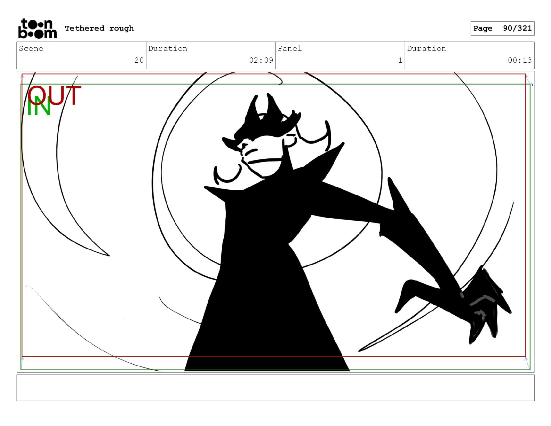Viewport: 551px width, 426px height.
Task: Click the scene duration value '02:09'
Action: (261, 60)
